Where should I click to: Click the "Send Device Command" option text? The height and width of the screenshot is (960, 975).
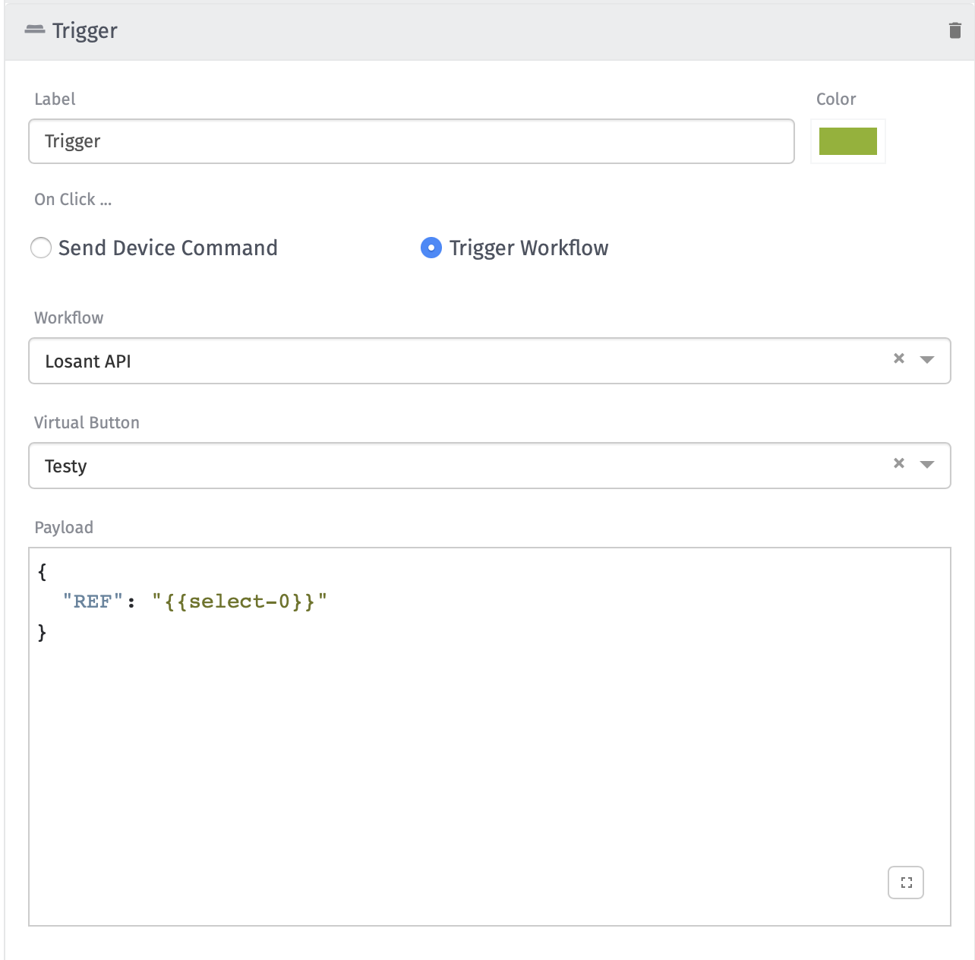pyautogui.click(x=168, y=248)
